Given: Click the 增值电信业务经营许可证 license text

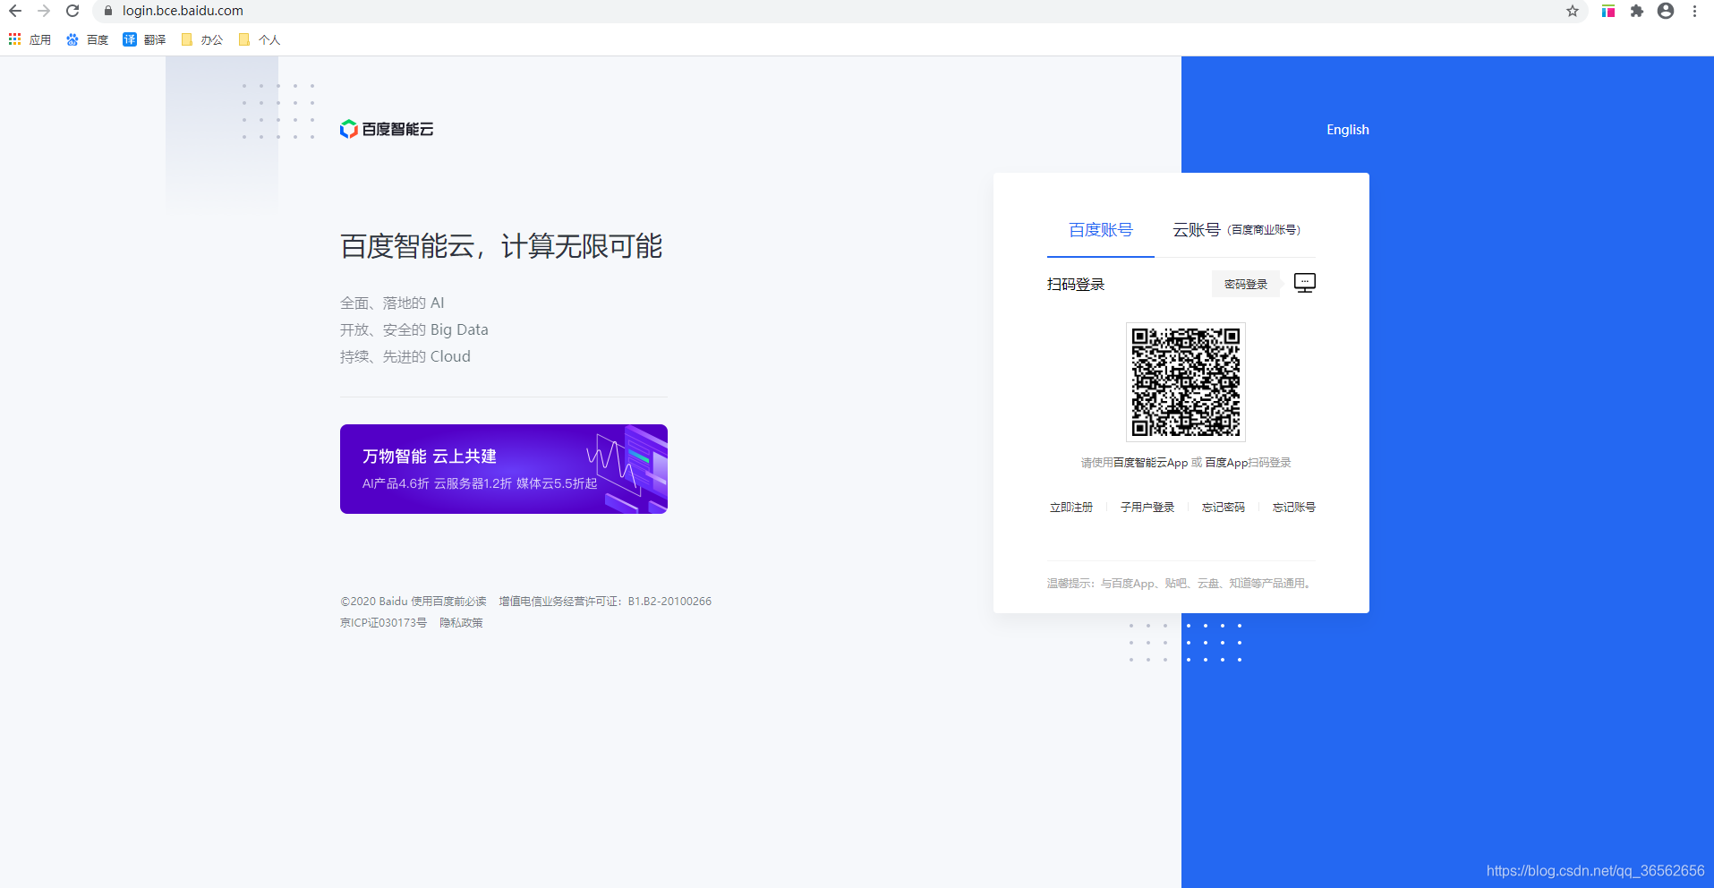Looking at the screenshot, I should click(x=605, y=602).
